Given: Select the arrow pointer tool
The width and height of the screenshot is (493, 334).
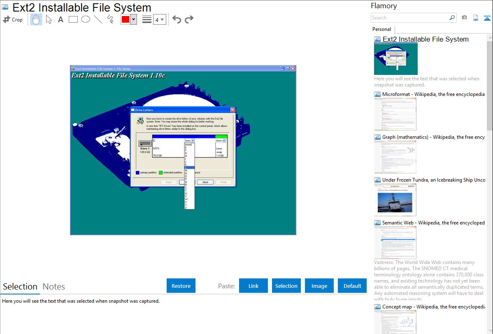Looking at the screenshot, I should pos(49,19).
